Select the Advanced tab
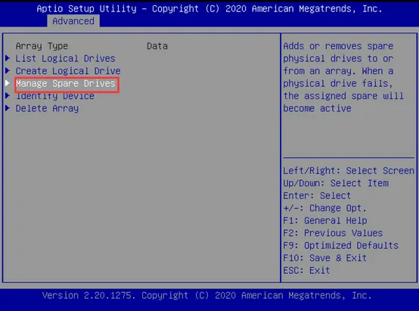Viewport: 419px width, 311px height. tap(73, 21)
